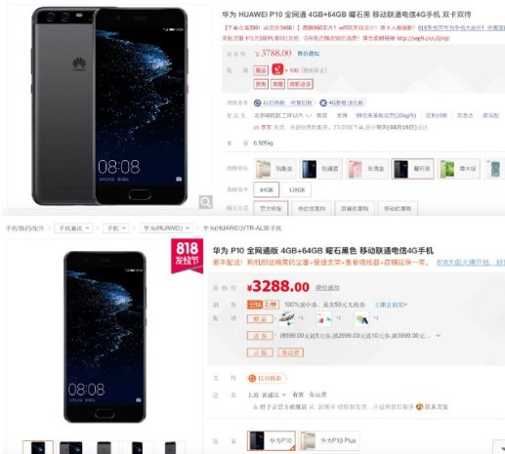Click the third gift item image in promotions
This screenshot has height=454, width=505.
point(361,319)
